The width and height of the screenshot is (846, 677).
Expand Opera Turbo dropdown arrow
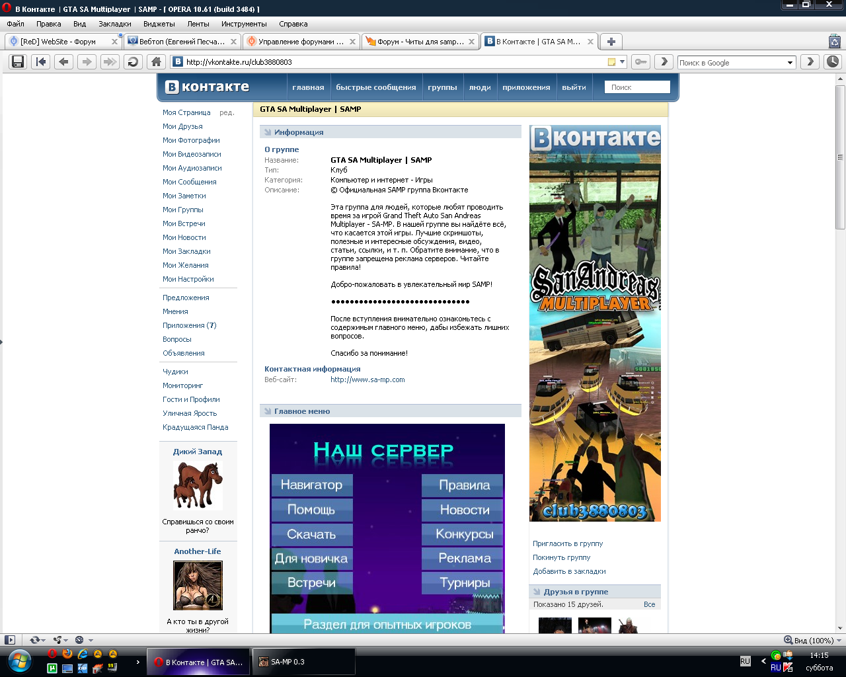click(91, 640)
